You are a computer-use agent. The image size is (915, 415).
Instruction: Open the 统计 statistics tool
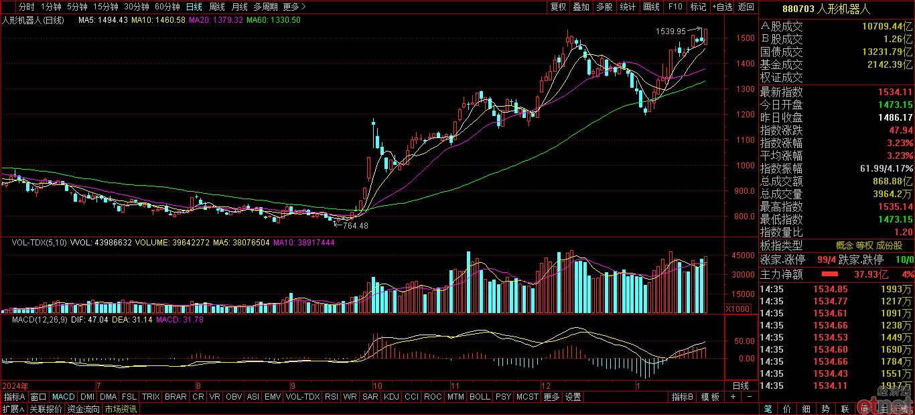tap(628, 7)
